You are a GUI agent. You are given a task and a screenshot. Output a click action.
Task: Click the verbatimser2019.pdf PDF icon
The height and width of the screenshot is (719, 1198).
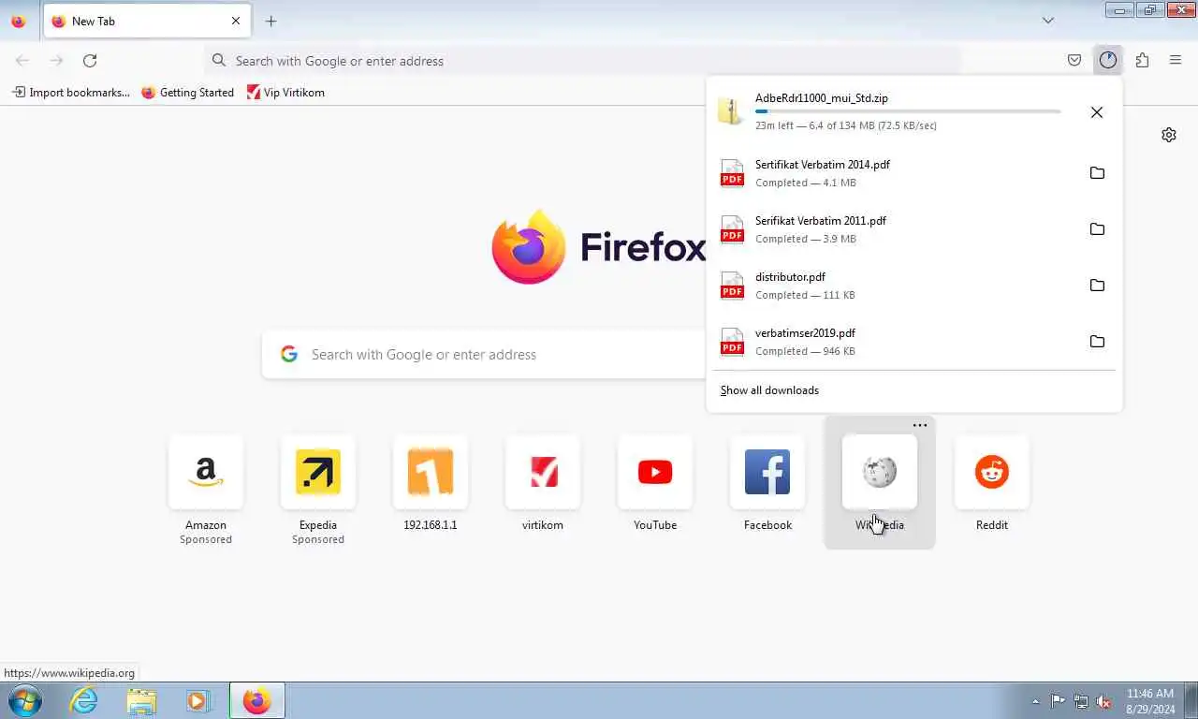point(732,342)
